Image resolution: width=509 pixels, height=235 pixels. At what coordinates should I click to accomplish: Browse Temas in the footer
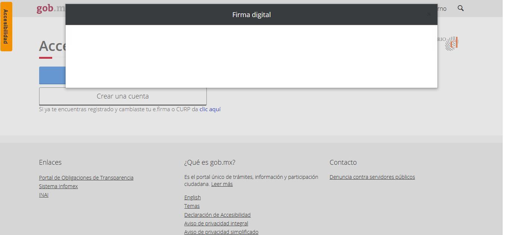point(192,206)
